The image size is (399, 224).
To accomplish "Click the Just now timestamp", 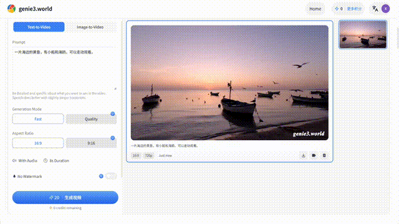I will click(165, 156).
